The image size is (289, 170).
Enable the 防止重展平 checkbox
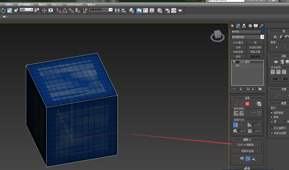[x=271, y=128]
